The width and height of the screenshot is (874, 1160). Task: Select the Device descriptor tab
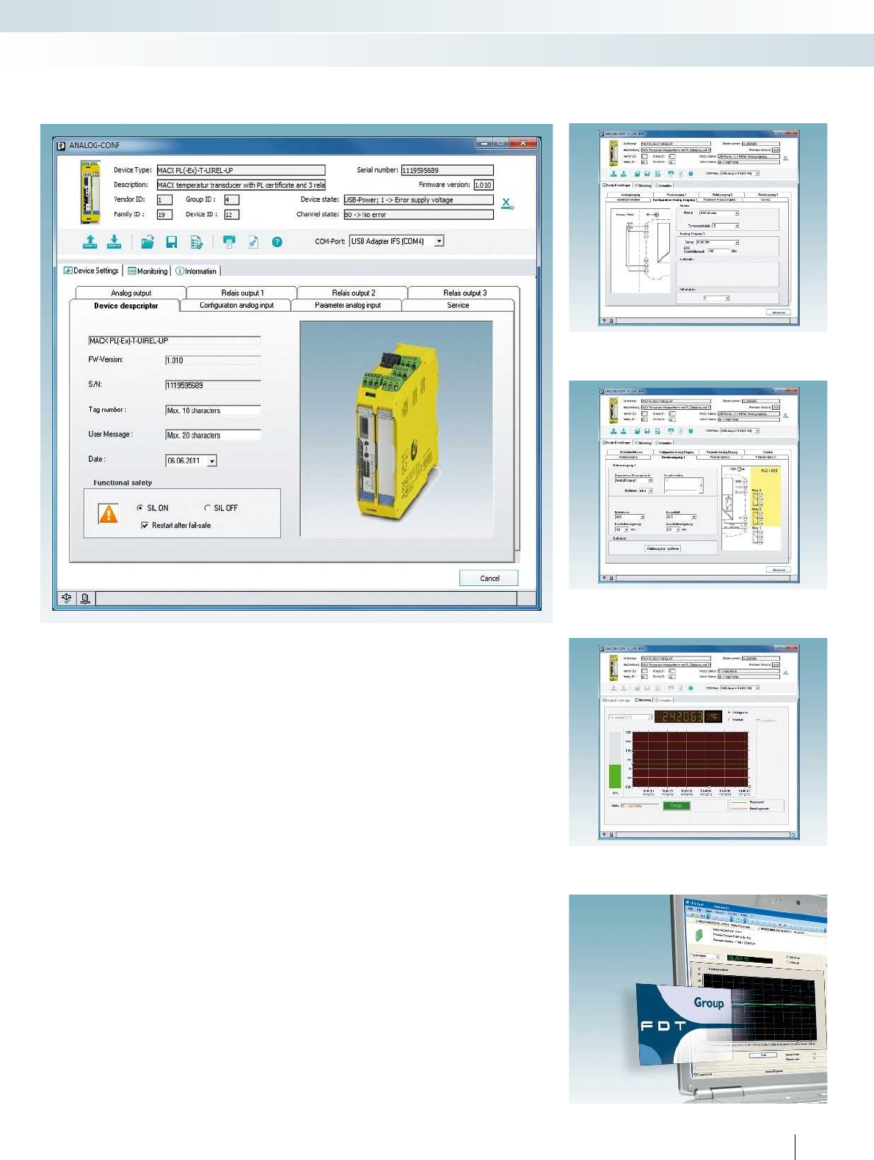click(125, 306)
